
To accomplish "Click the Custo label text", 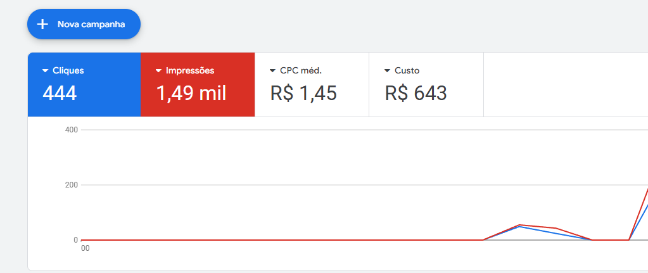I will 407,71.
